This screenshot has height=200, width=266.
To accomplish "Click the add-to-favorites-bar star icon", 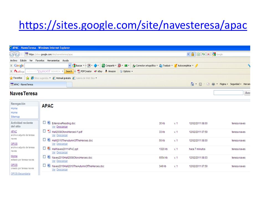I will click(27, 78).
